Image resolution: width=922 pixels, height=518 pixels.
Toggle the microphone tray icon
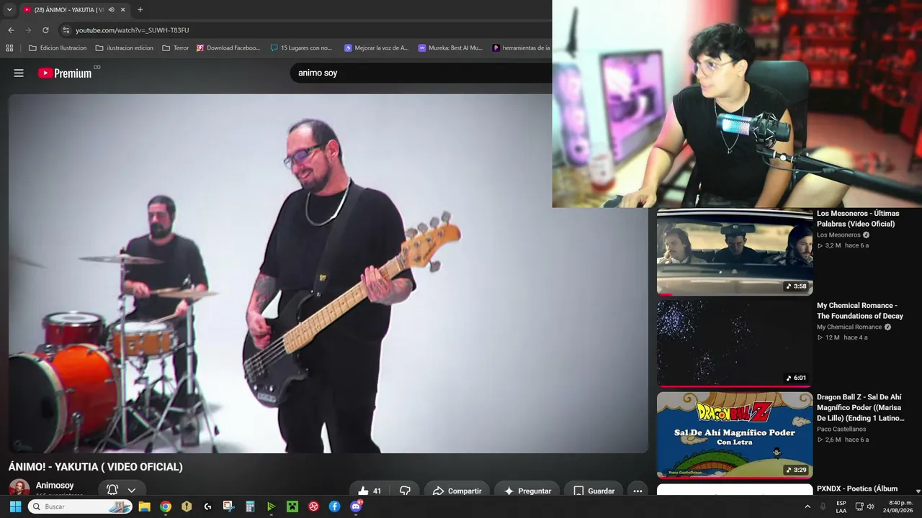click(823, 506)
